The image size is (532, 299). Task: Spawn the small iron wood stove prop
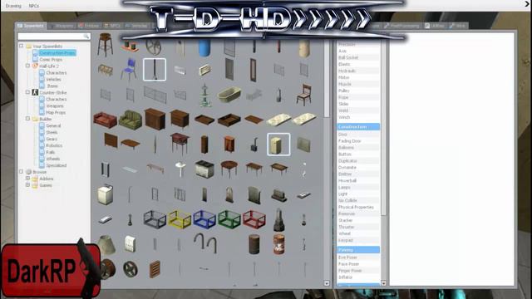click(x=254, y=145)
